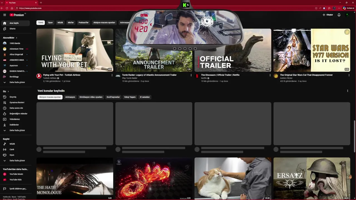The width and height of the screenshot is (356, 200).
Task: Open browser tab list dropdown
Action: click(2, 2)
